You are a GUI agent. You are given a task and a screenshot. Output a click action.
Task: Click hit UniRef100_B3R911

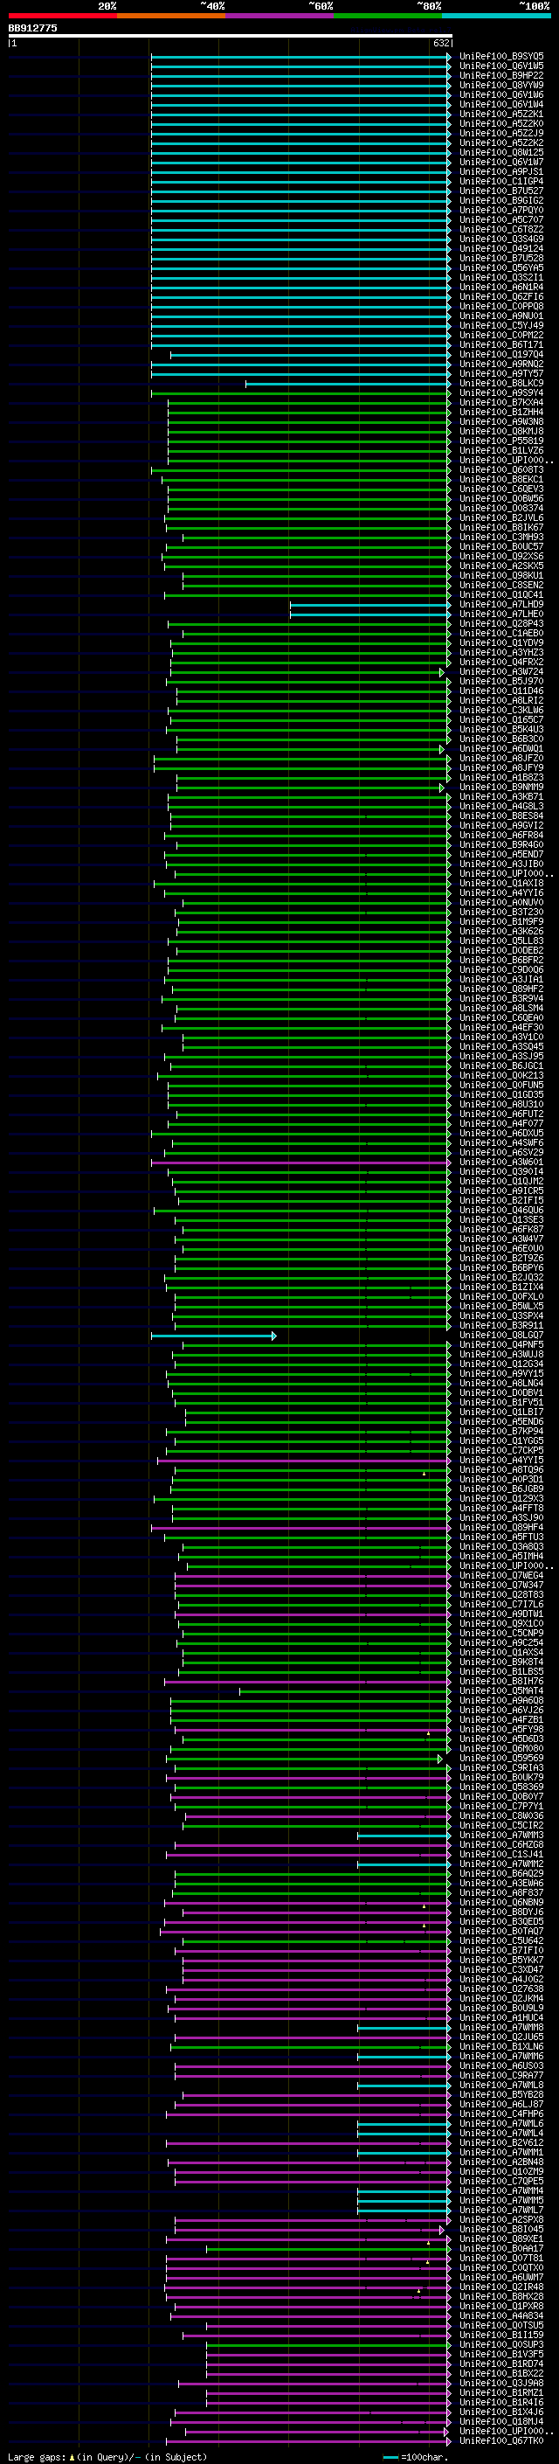pyautogui.click(x=501, y=1326)
